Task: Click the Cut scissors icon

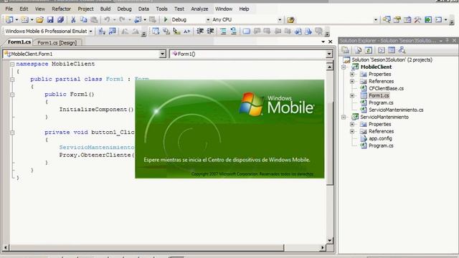Action: [73, 19]
